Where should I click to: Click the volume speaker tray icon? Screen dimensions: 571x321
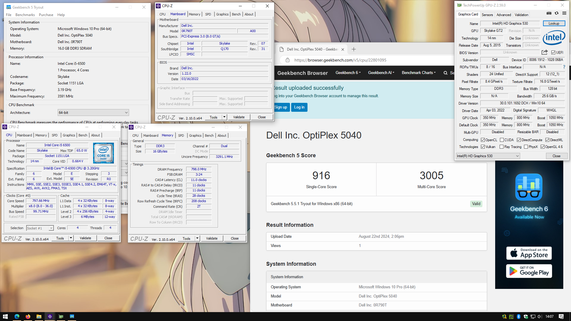point(540,317)
